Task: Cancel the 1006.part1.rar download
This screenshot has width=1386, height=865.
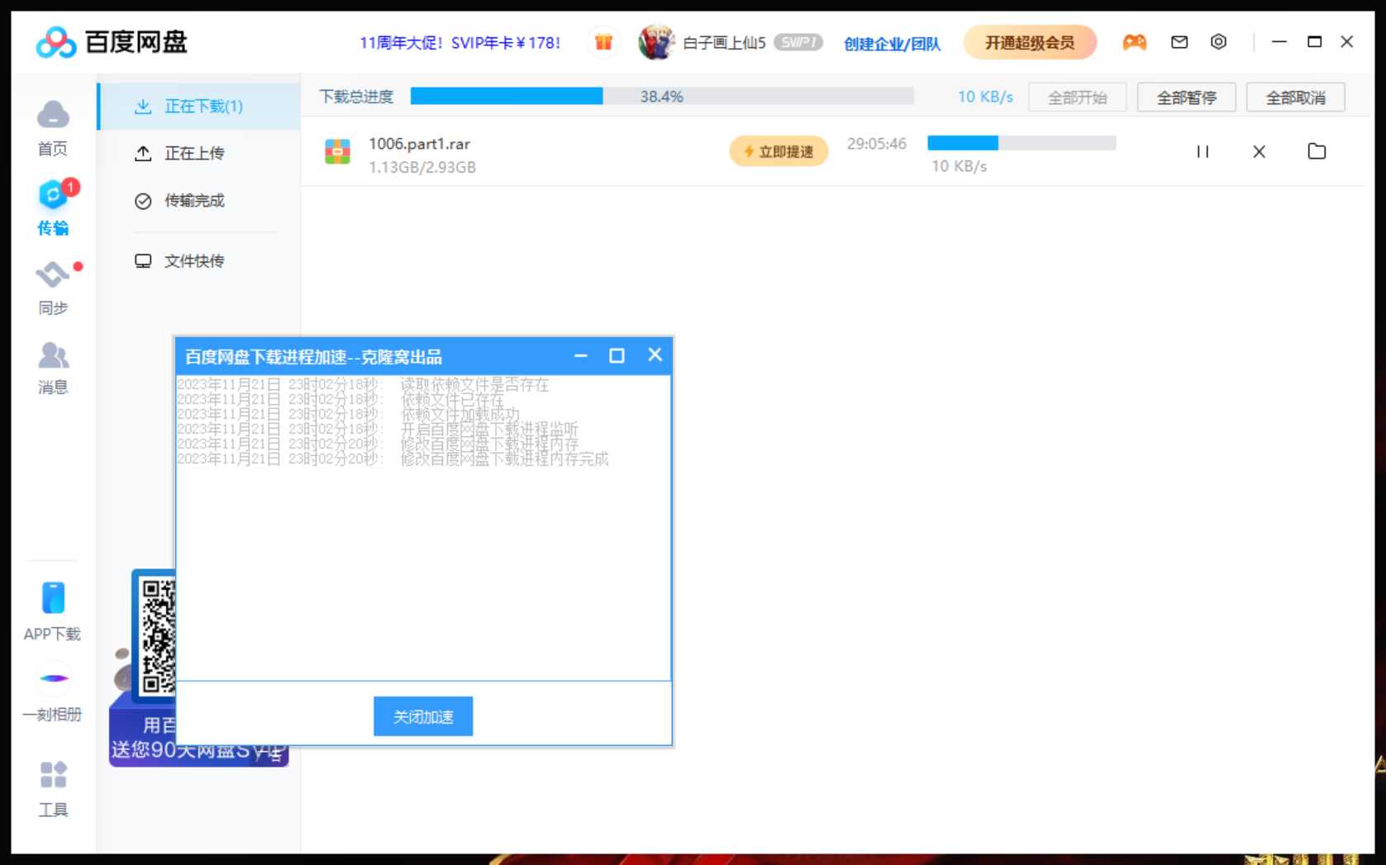Action: (x=1259, y=151)
